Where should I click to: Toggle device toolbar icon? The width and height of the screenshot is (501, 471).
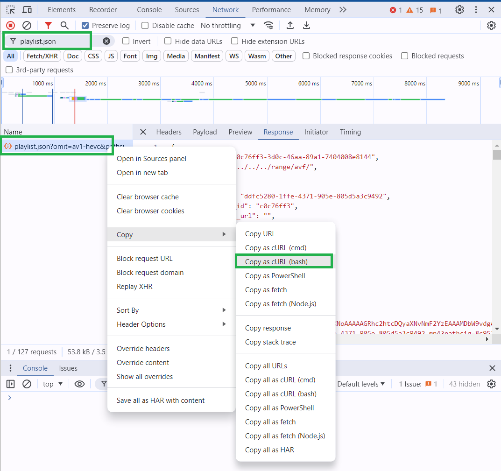[27, 10]
